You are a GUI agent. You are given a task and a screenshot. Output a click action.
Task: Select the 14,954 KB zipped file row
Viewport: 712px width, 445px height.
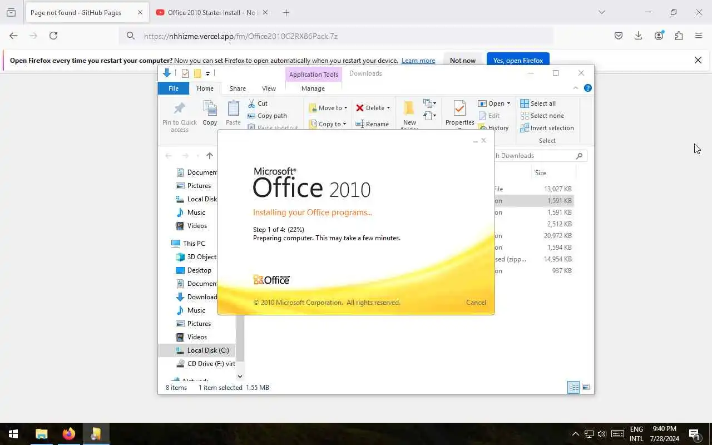click(533, 259)
